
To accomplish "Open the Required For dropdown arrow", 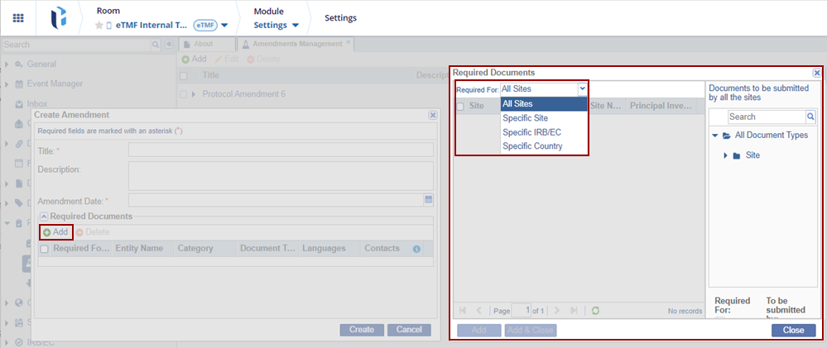I will click(x=582, y=88).
